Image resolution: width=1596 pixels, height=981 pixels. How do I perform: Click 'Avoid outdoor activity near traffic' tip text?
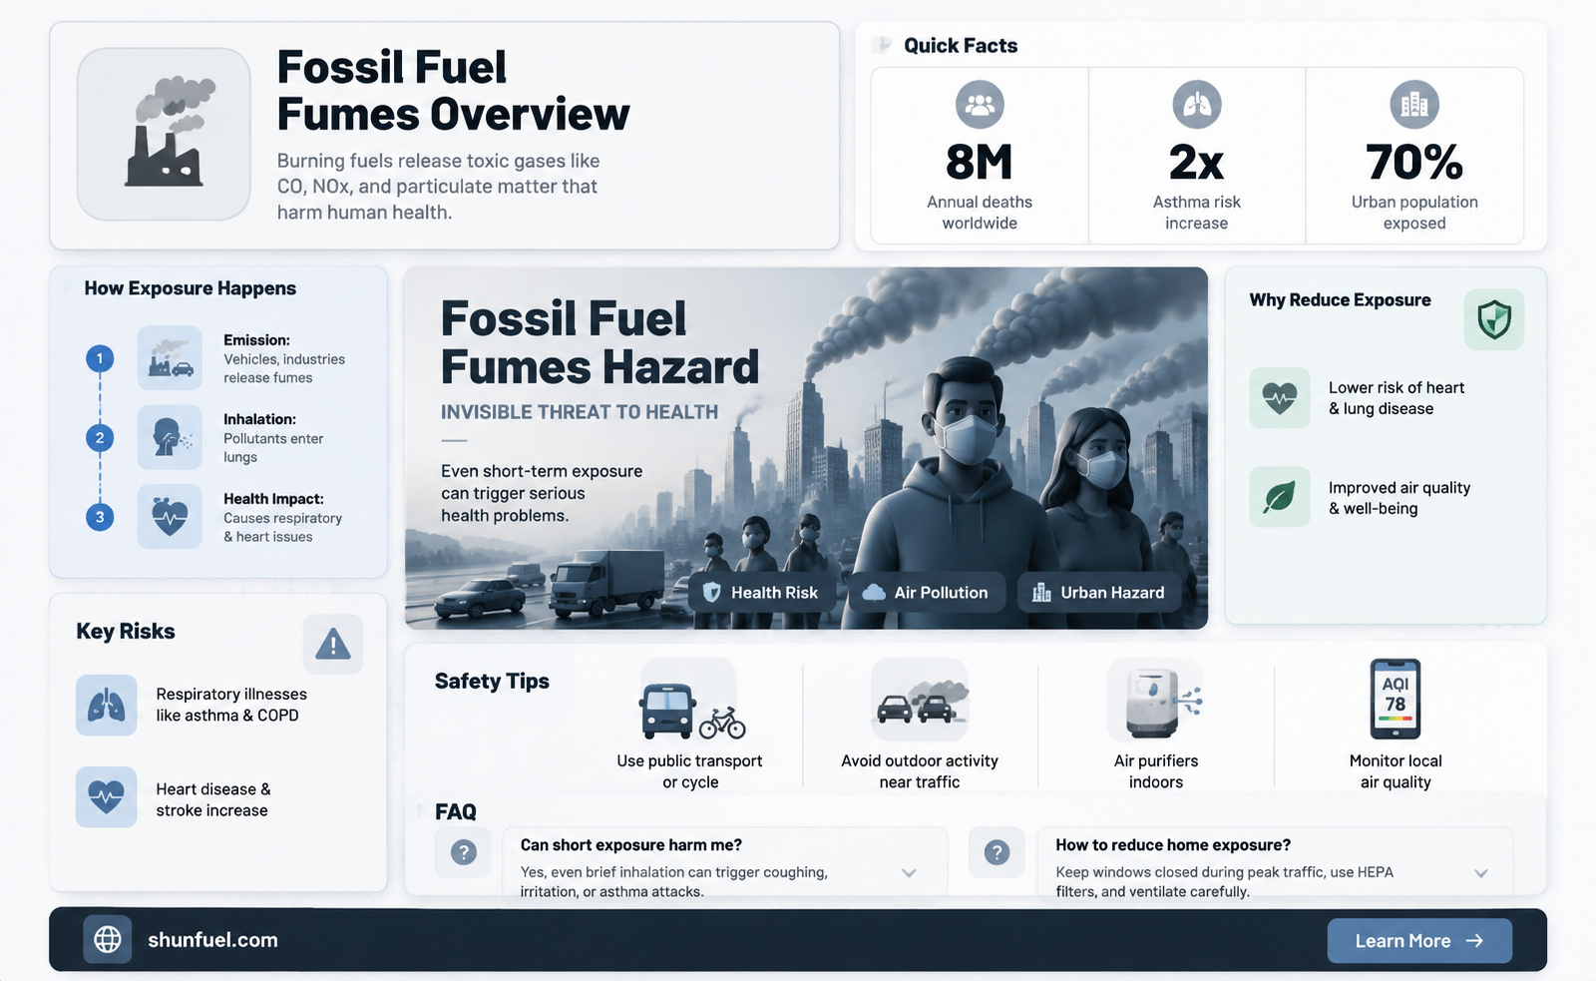click(920, 771)
